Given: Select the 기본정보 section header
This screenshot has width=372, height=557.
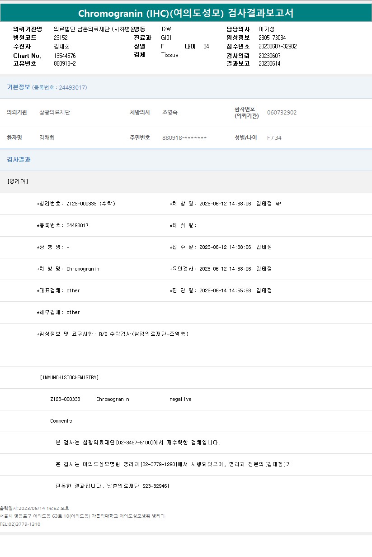Looking at the screenshot, I should [x=19, y=87].
